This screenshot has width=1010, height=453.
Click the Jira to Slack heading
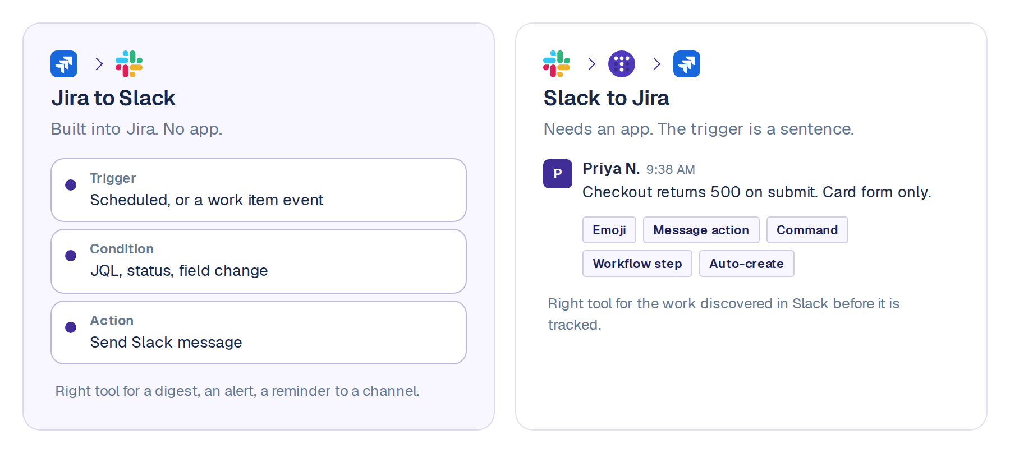point(113,98)
